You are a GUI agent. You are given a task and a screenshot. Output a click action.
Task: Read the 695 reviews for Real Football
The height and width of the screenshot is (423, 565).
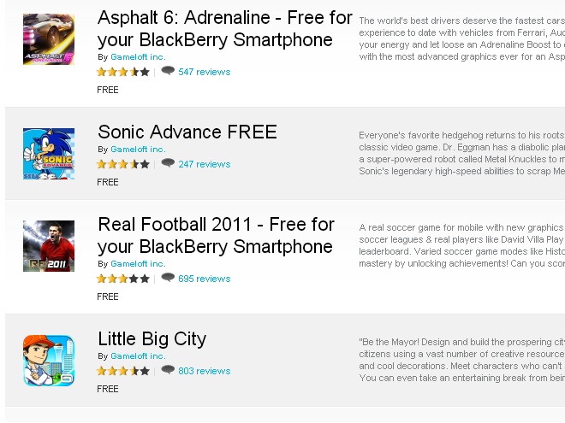tap(204, 279)
